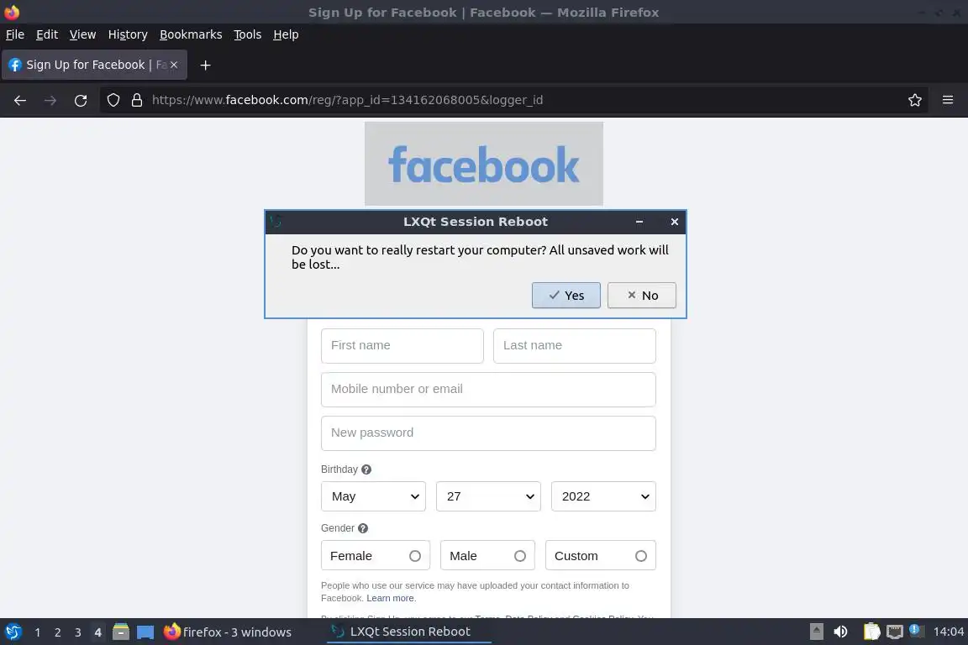Viewport: 968px width, 645px height.
Task: Open the tracking protection shield icon
Action: pos(113,100)
